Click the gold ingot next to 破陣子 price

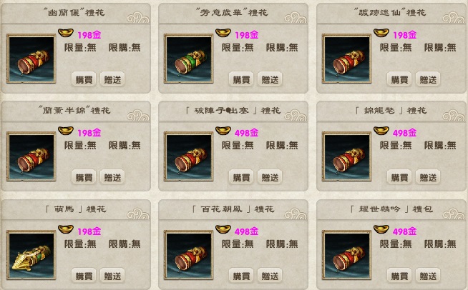click(x=223, y=130)
